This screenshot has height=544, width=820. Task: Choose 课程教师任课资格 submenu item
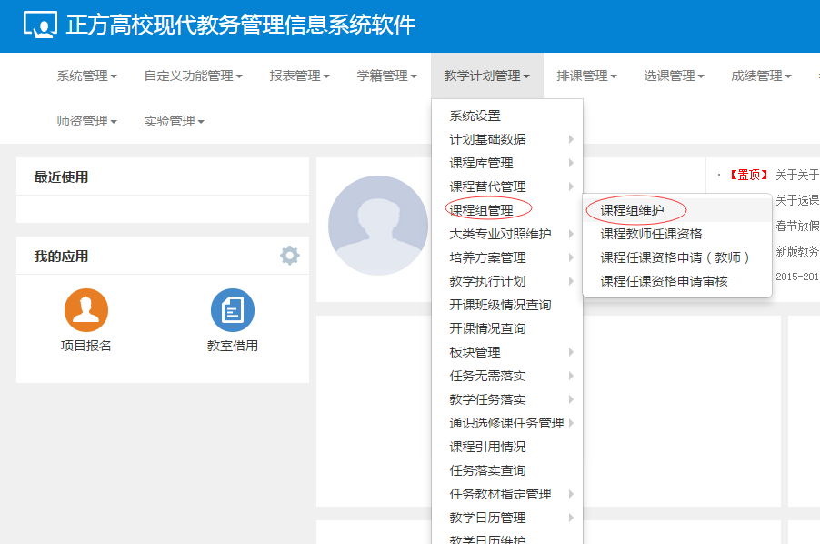click(x=651, y=234)
